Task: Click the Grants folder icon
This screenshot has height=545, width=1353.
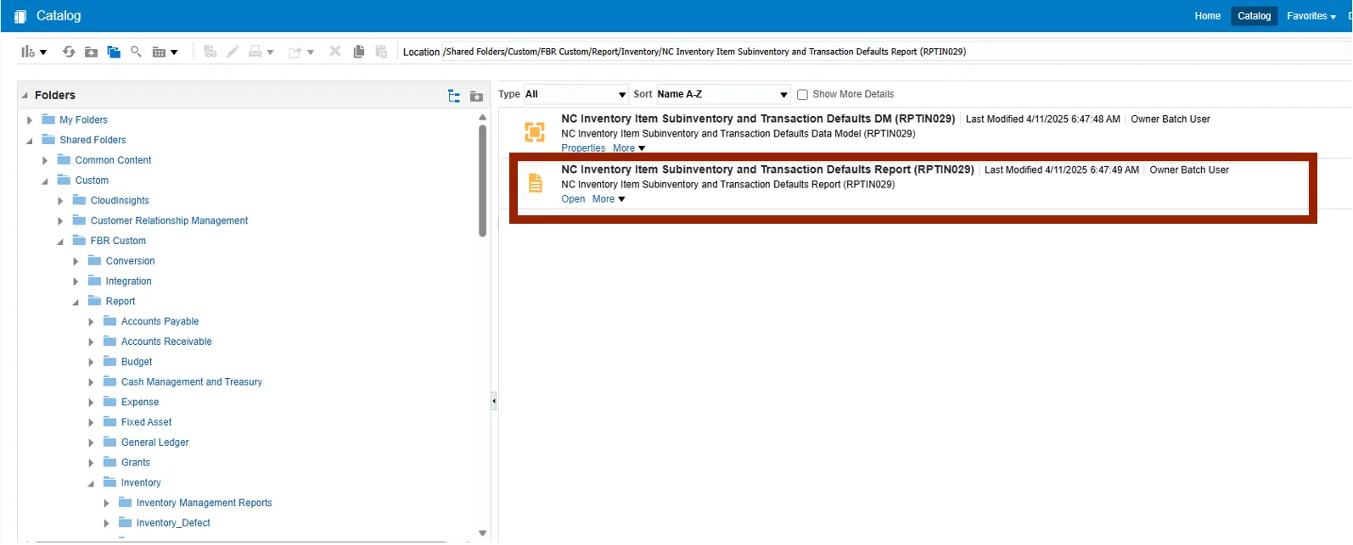Action: [109, 462]
